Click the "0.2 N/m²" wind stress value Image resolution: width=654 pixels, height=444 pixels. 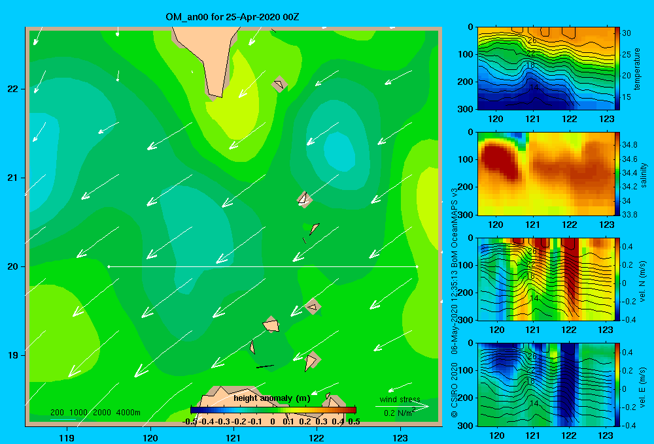tap(400, 413)
